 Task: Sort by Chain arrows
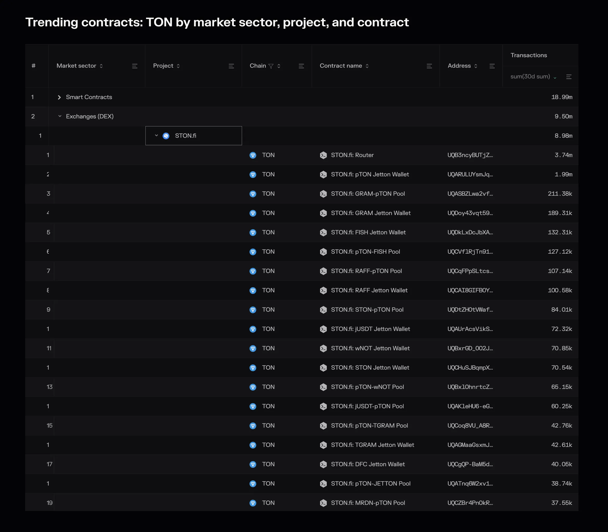[279, 66]
